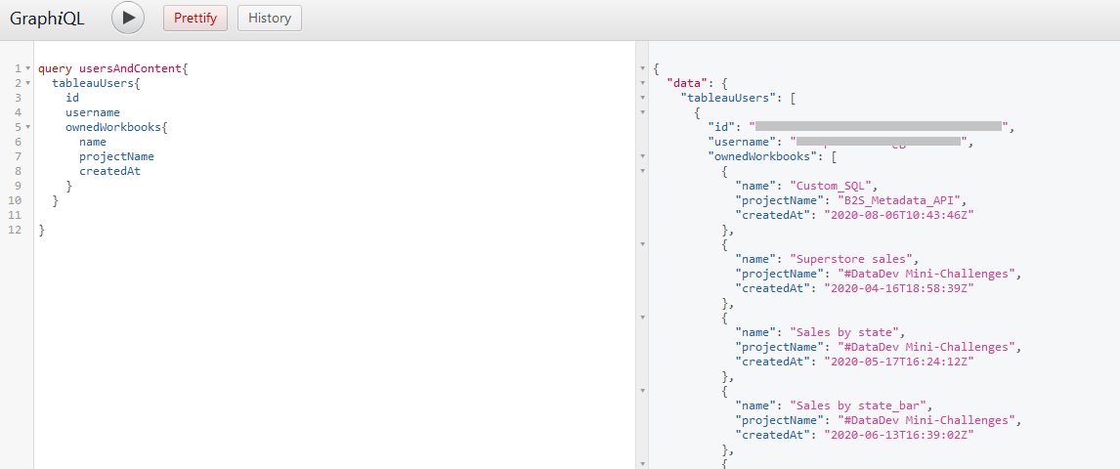Fold the "tableauUsers" array in the result pane

pyautogui.click(x=643, y=98)
